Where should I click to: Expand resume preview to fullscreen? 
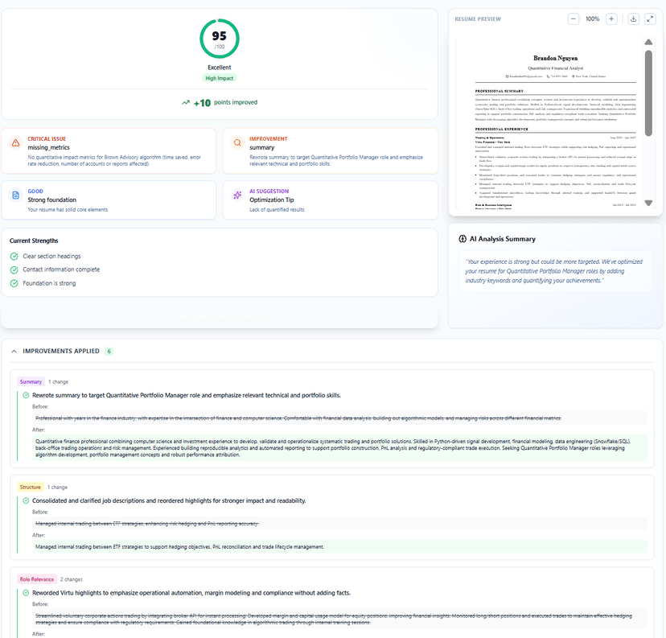tap(651, 19)
